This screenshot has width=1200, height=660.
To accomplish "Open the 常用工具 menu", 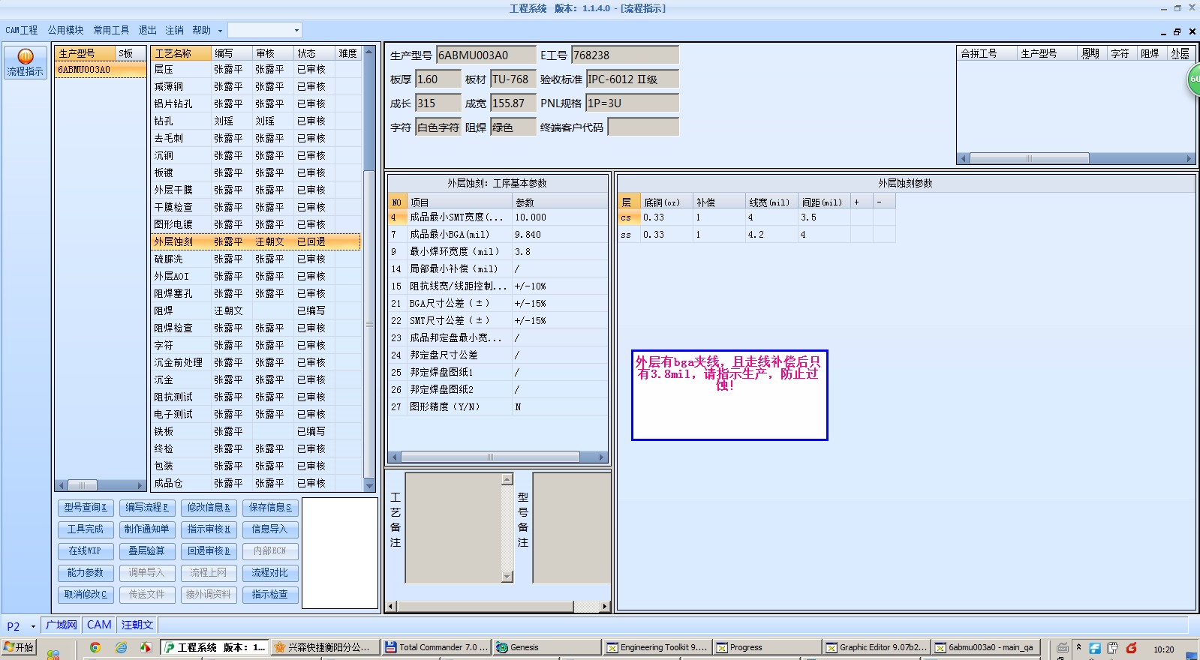I will 111,30.
